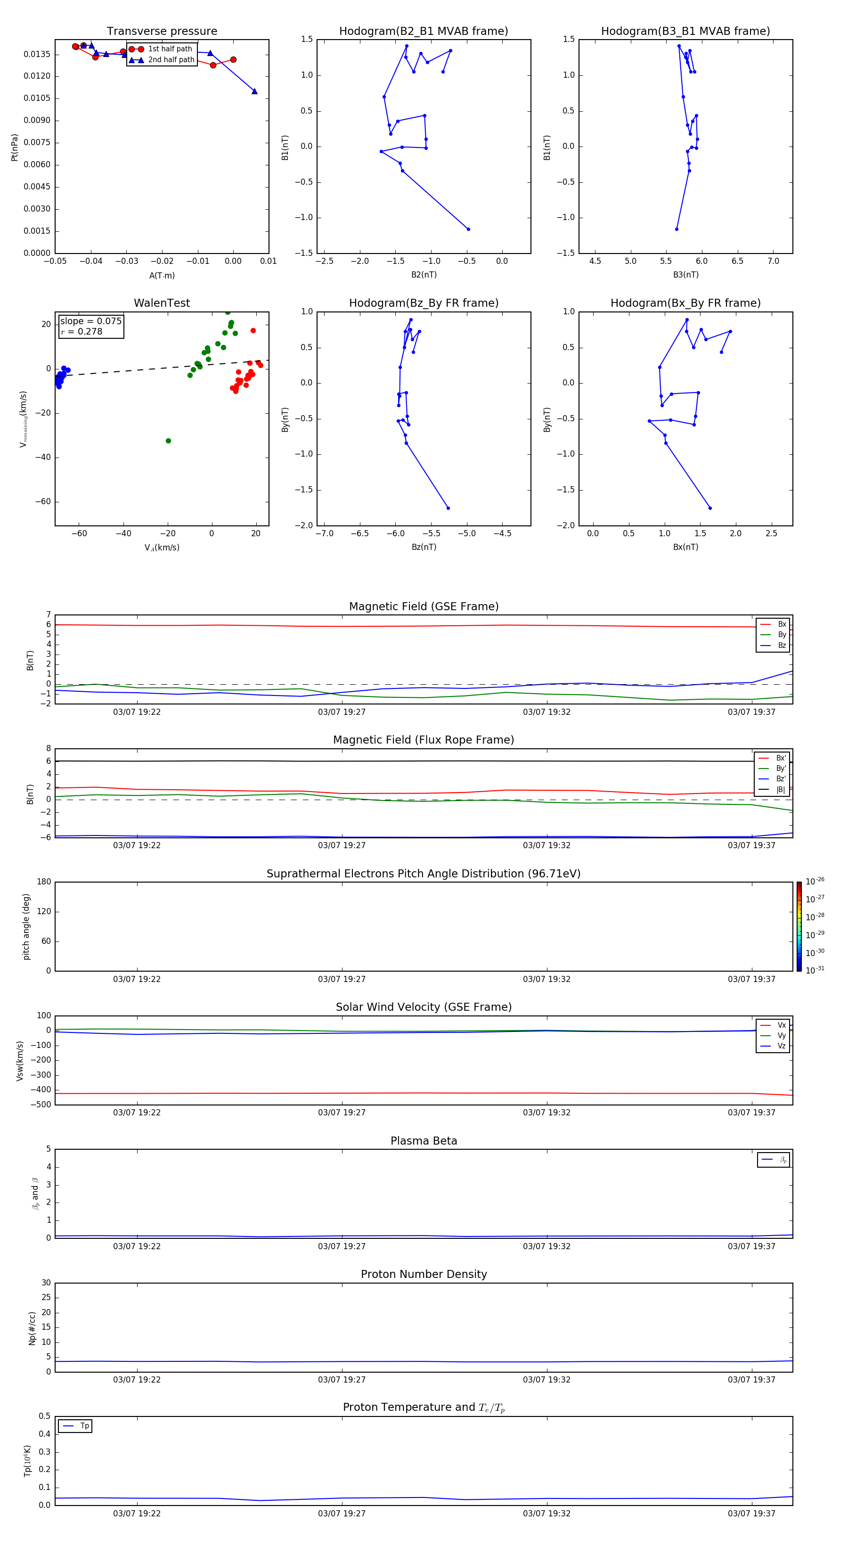Click the pitch angle colorbar
The width and height of the screenshot is (848, 1555).
(799, 926)
